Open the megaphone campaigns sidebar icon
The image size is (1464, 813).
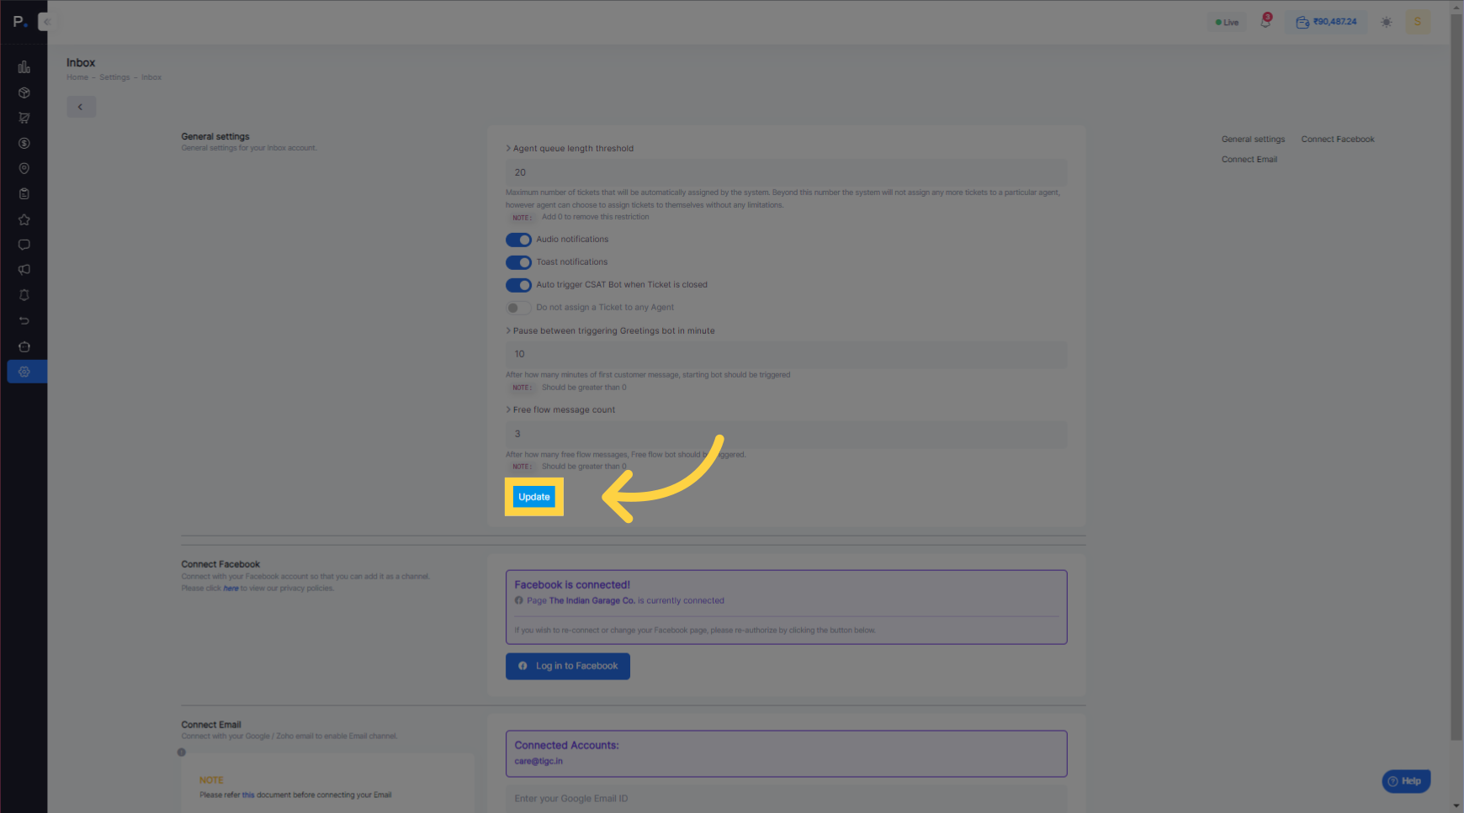pos(24,270)
